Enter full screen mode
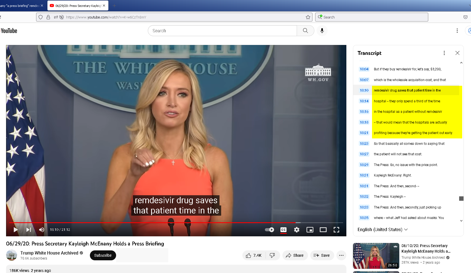This screenshot has height=273, width=471. coord(336,230)
